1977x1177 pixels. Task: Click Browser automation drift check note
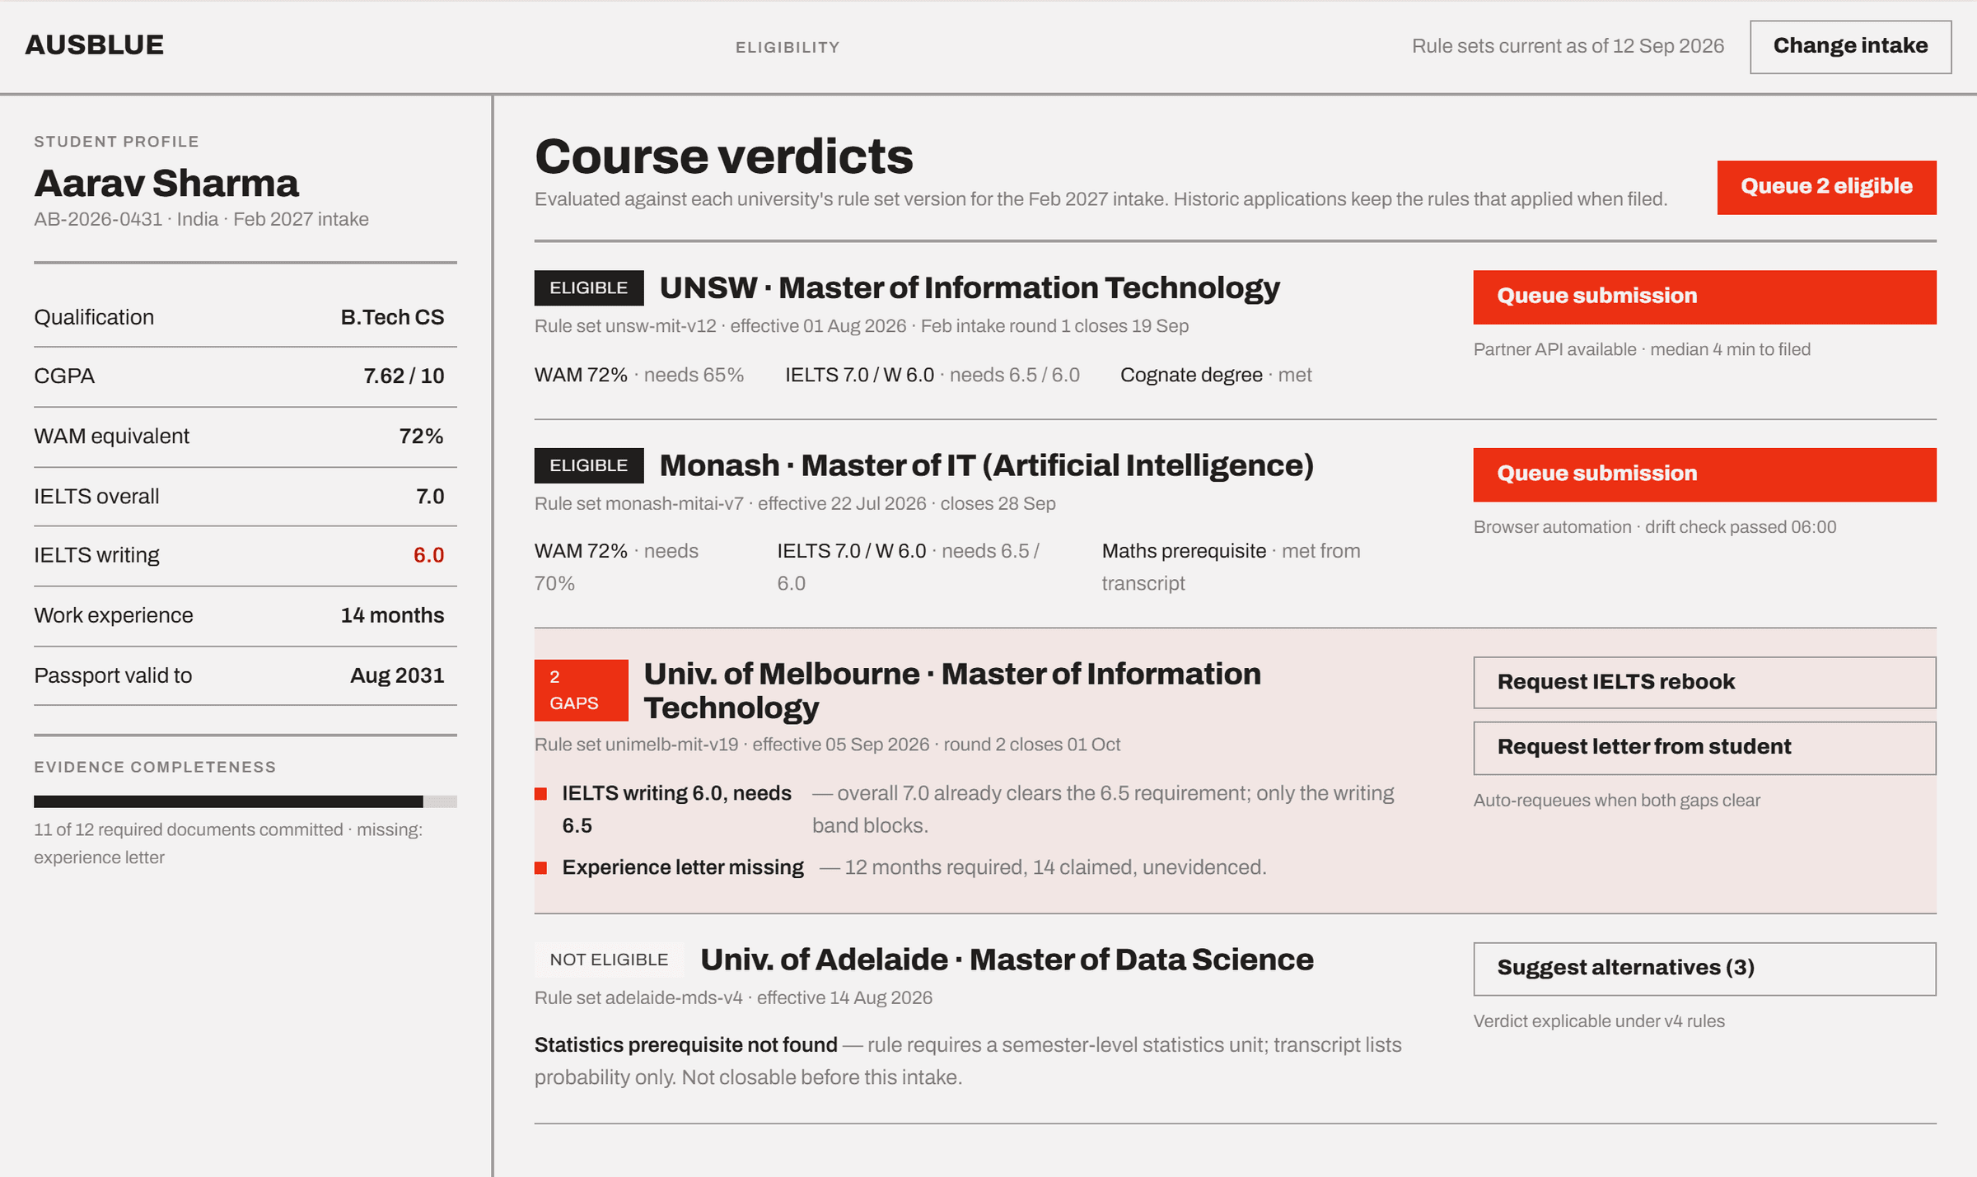click(x=1655, y=528)
